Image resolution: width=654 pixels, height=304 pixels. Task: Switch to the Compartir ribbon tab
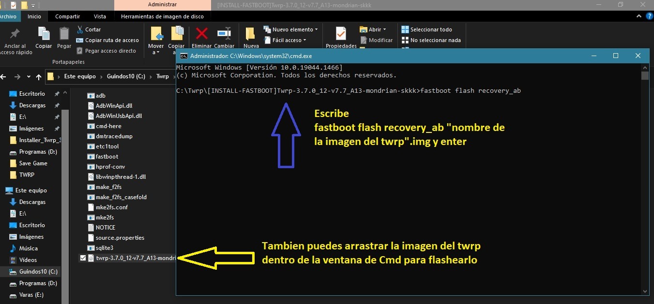click(x=67, y=16)
